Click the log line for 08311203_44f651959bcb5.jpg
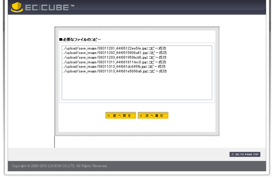 114,57
